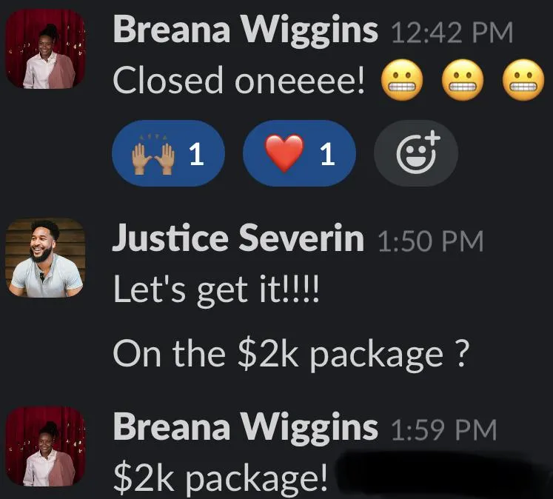Toggle the raised hands reaction
Image resolution: width=553 pixels, height=499 pixels.
168,153
